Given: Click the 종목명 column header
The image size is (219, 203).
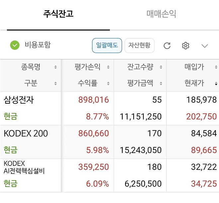Looking at the screenshot, I should (31, 67).
